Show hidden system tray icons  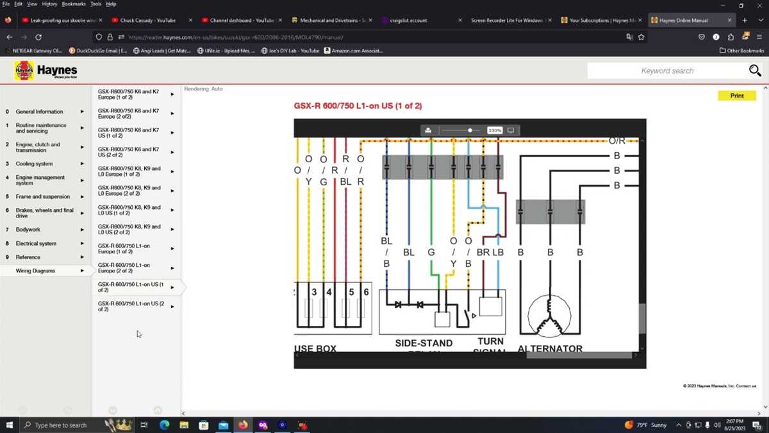point(679,425)
